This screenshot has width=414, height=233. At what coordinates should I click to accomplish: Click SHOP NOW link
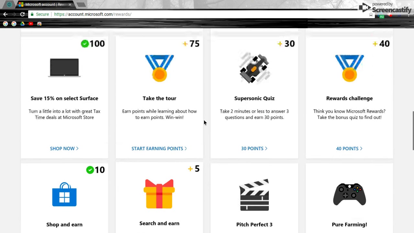[64, 149]
